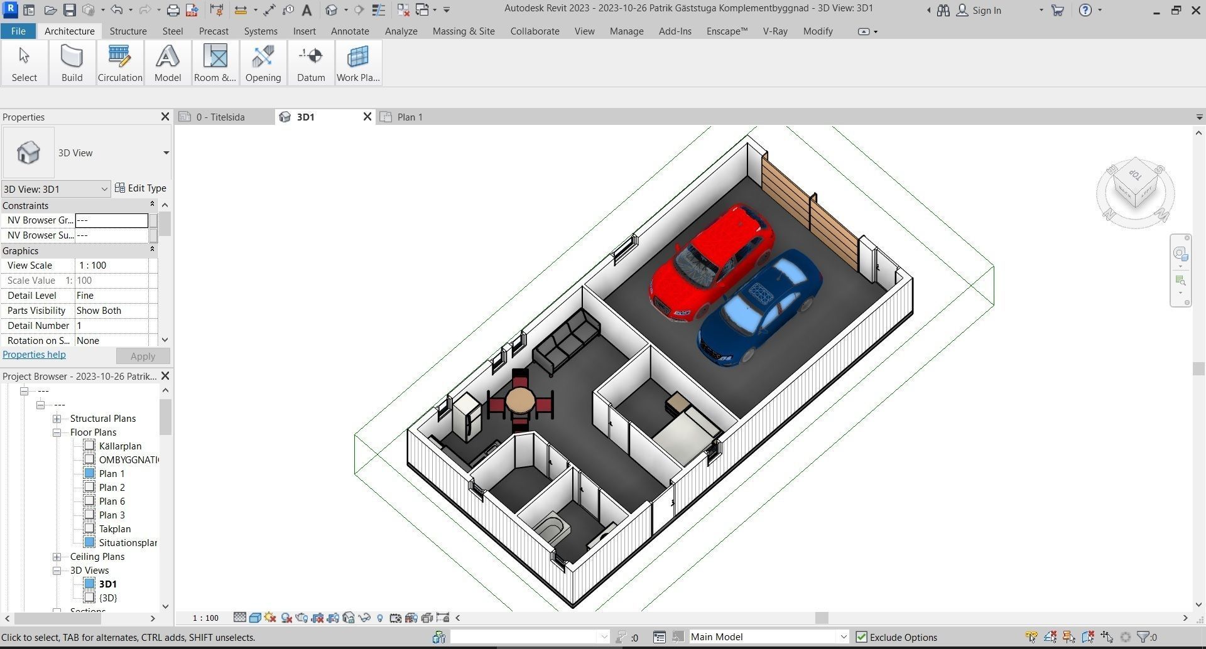This screenshot has height=649, width=1206.
Task: Close the 3D1 view tab
Action: coord(367,117)
